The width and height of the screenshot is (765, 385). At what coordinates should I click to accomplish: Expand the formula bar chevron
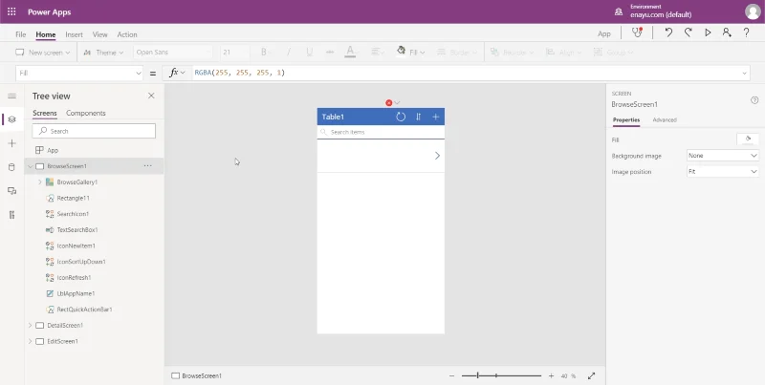coord(745,74)
